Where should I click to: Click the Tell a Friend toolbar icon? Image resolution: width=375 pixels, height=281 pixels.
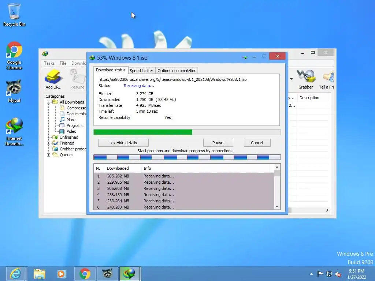(x=326, y=79)
